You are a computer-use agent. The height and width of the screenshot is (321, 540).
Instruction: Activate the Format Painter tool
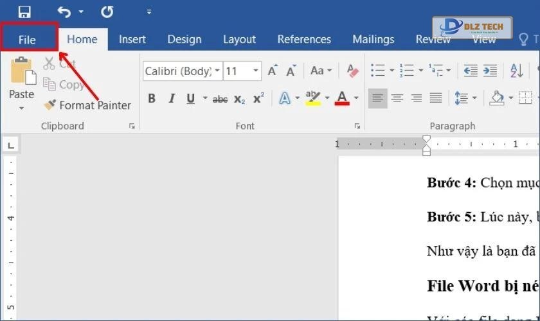coord(87,105)
